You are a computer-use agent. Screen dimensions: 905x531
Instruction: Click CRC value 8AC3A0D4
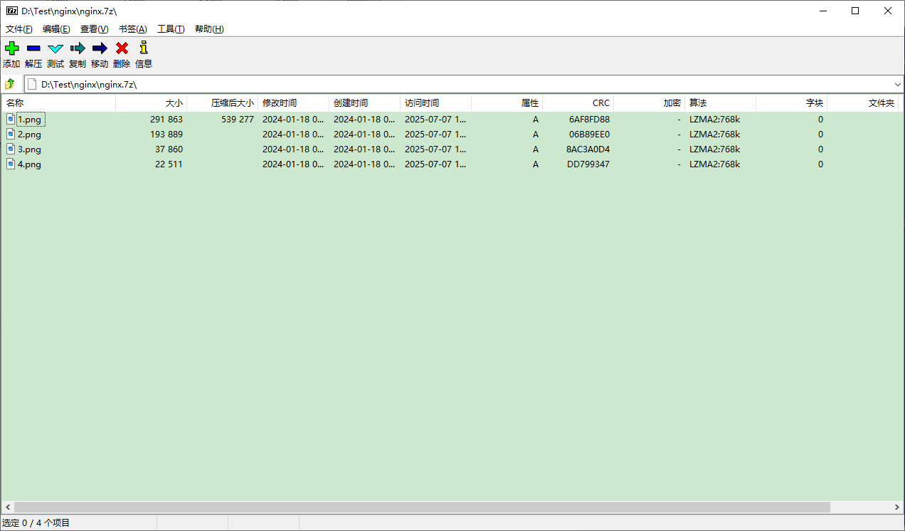[588, 149]
